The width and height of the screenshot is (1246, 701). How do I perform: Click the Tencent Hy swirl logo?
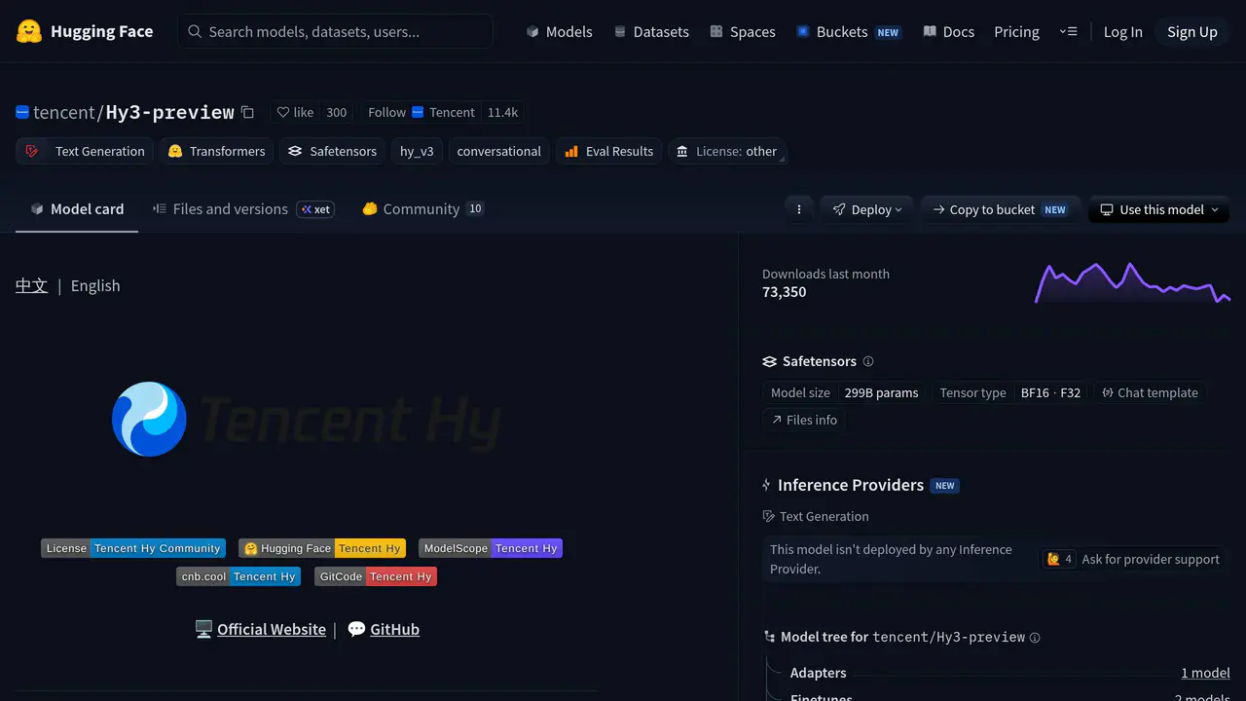click(x=149, y=419)
